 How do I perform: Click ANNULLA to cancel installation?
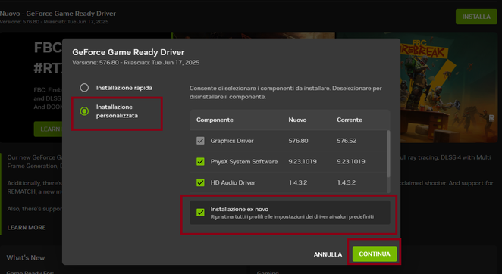(x=328, y=254)
